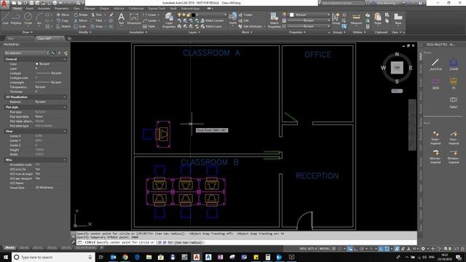Screen dimensions: 466x262
Task: Expand the Modify panel dropdown
Action: coord(85,32)
